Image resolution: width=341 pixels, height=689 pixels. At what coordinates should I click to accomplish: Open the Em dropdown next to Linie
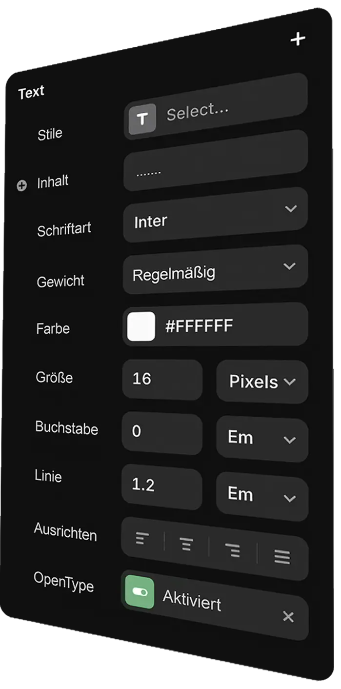262,494
